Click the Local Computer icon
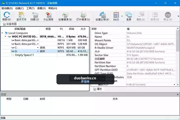Viewport: 180px width, 120px height. point(6,33)
